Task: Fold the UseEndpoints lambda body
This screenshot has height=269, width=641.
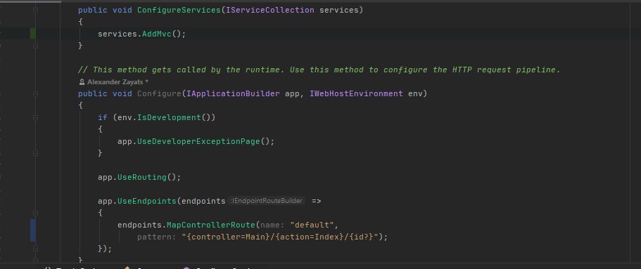Action: pyautogui.click(x=36, y=213)
